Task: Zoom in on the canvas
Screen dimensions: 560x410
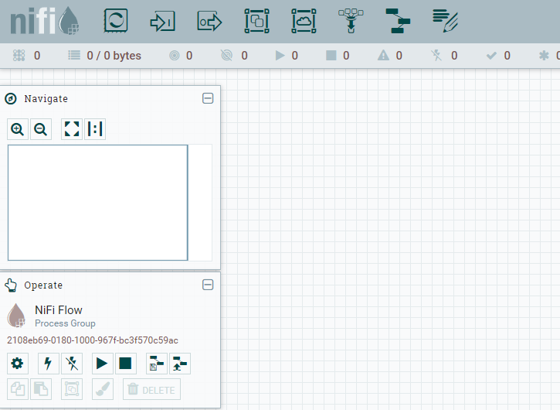Action: [x=18, y=129]
